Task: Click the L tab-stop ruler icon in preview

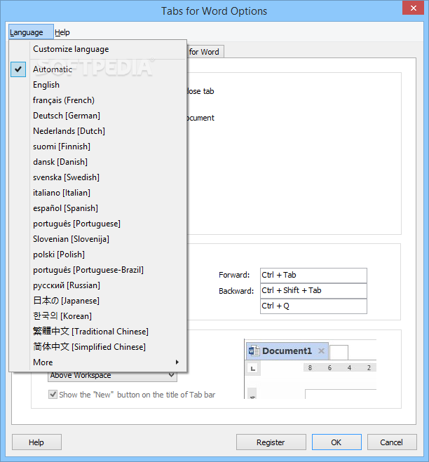Action: tap(253, 368)
